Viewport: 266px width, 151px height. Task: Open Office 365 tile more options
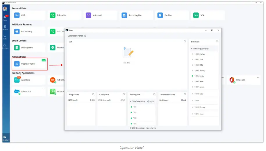tap(258, 77)
